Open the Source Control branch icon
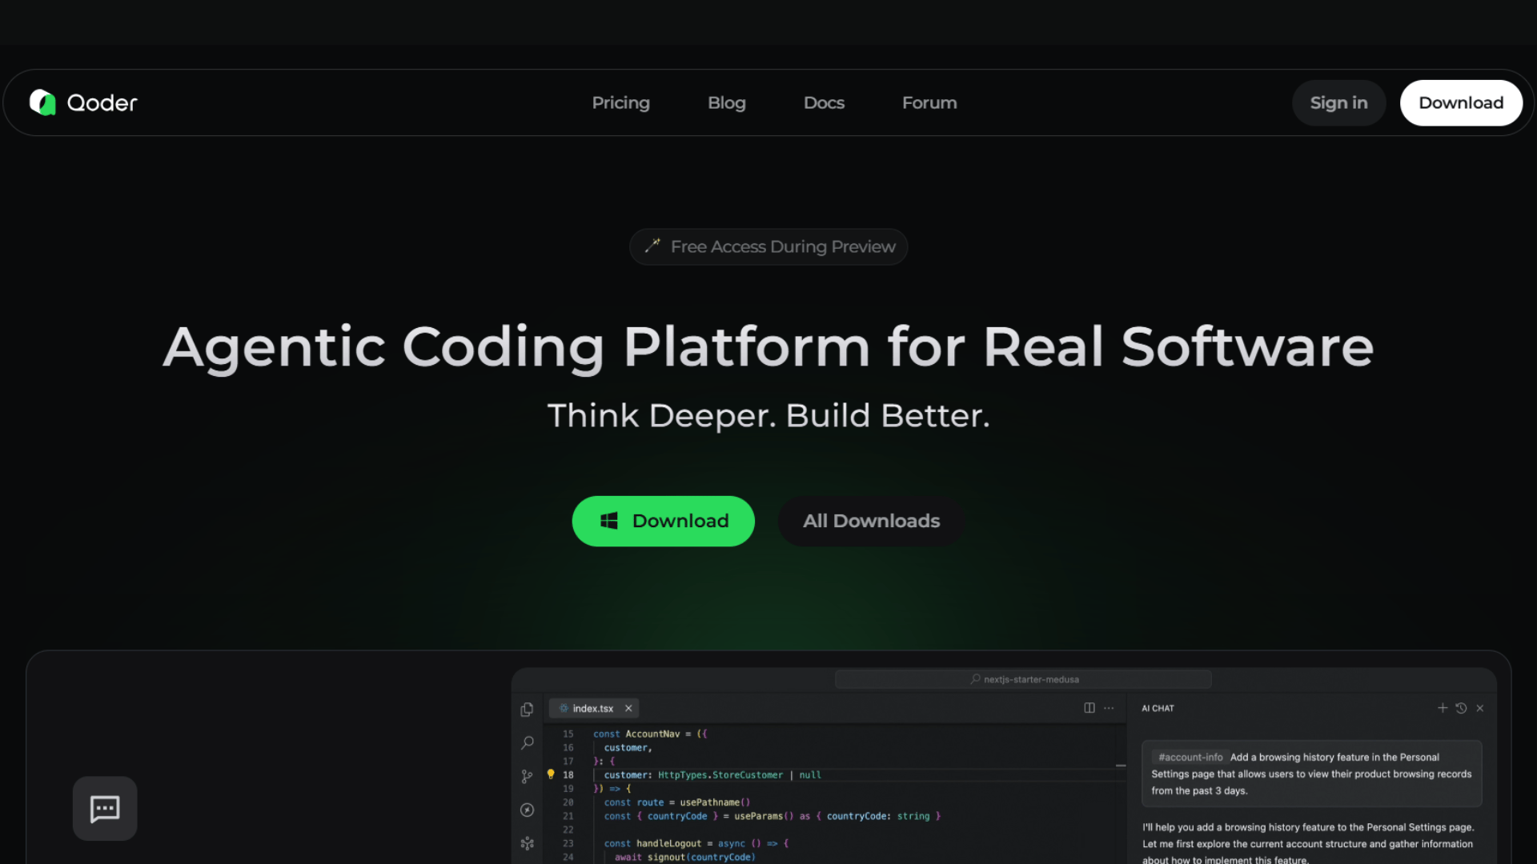1537x864 pixels. [x=527, y=777]
